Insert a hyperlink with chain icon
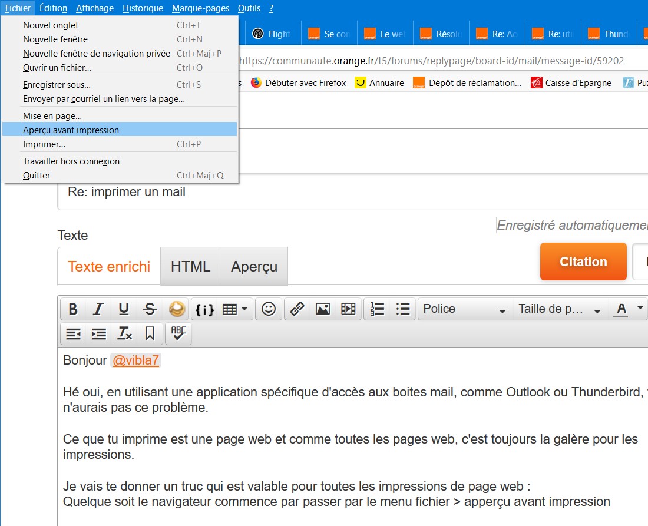The width and height of the screenshot is (648, 526). [297, 309]
